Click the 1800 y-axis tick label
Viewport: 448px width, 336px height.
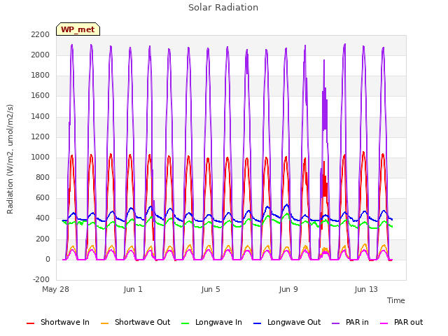(41, 75)
